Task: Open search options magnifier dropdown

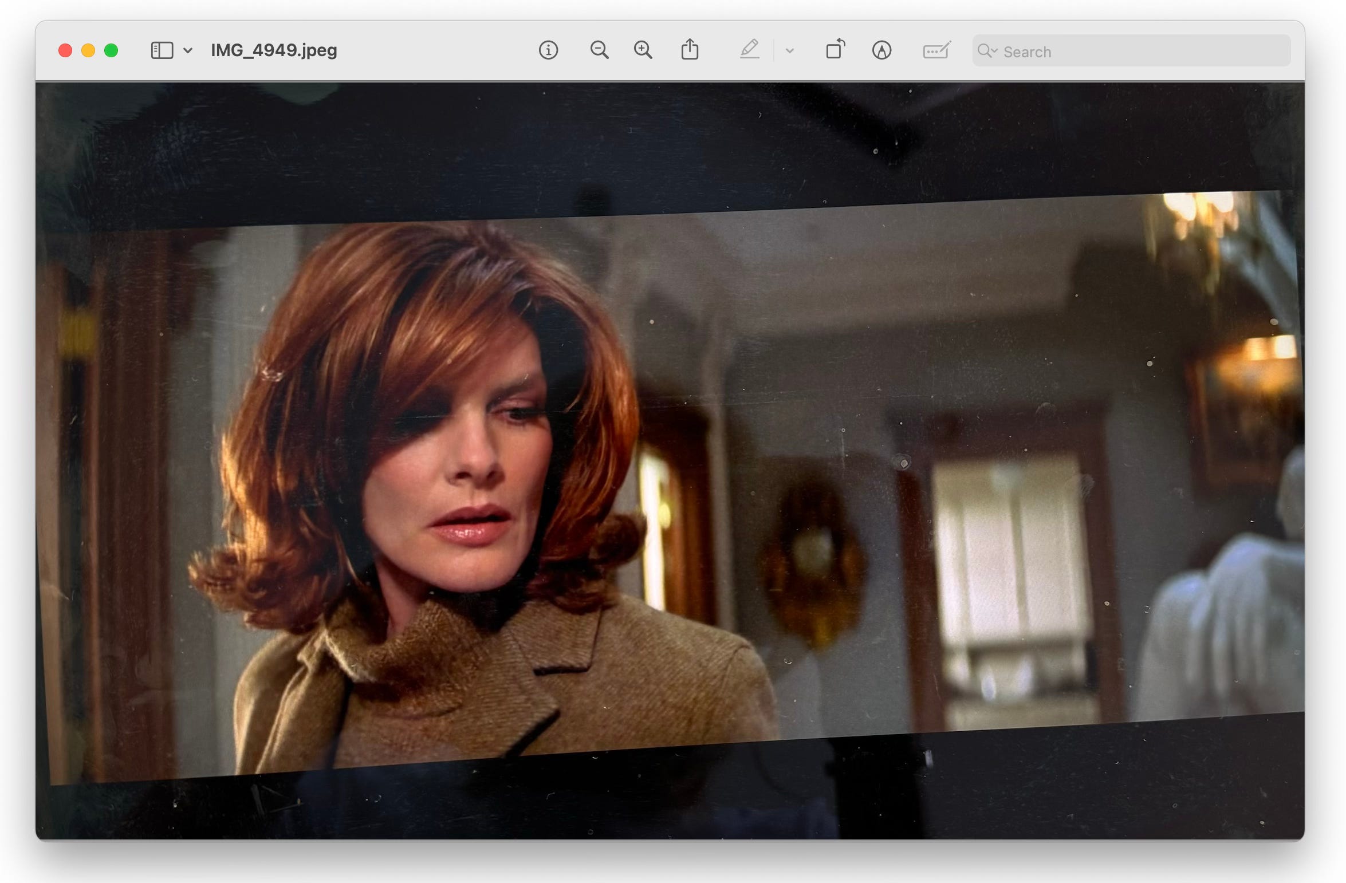Action: click(x=987, y=51)
